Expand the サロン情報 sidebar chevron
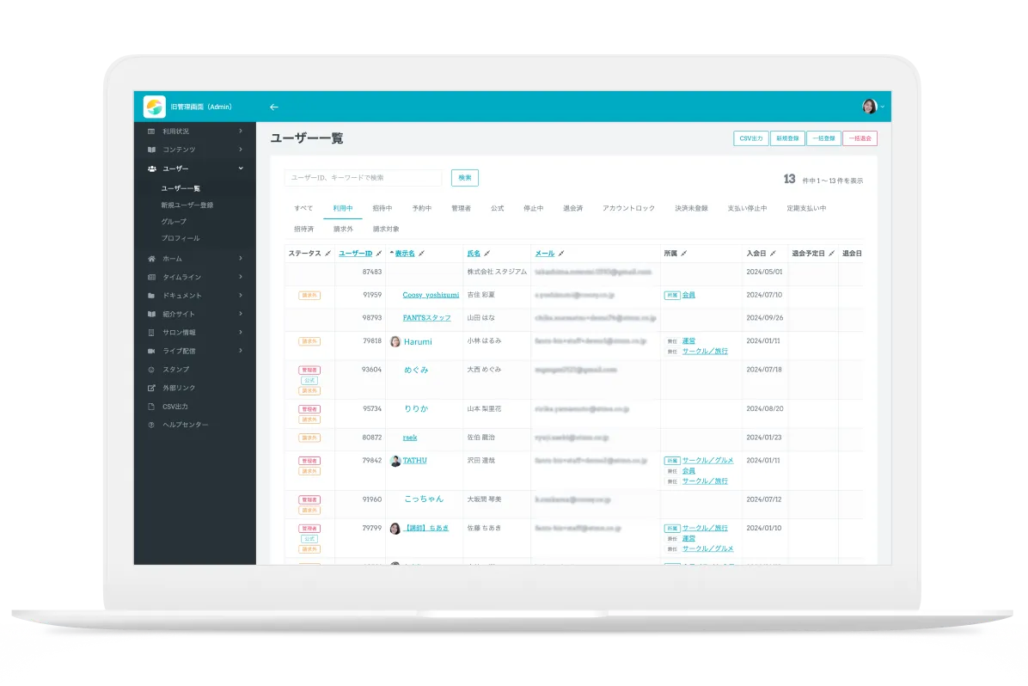 [241, 332]
